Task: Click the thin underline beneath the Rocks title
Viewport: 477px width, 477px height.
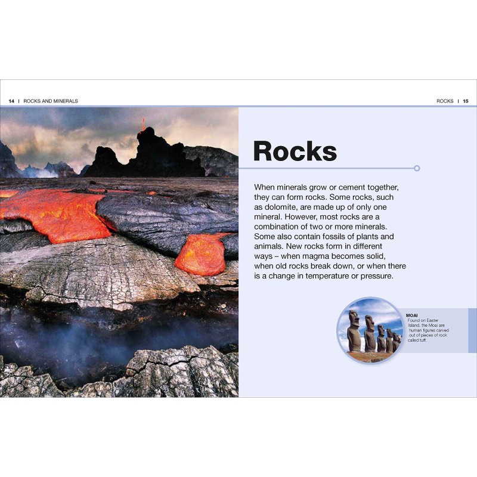Action: (x=334, y=168)
